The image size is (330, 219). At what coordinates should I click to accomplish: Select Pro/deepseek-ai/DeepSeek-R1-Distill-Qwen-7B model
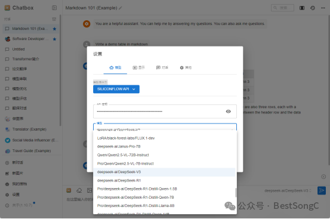tap(164, 198)
